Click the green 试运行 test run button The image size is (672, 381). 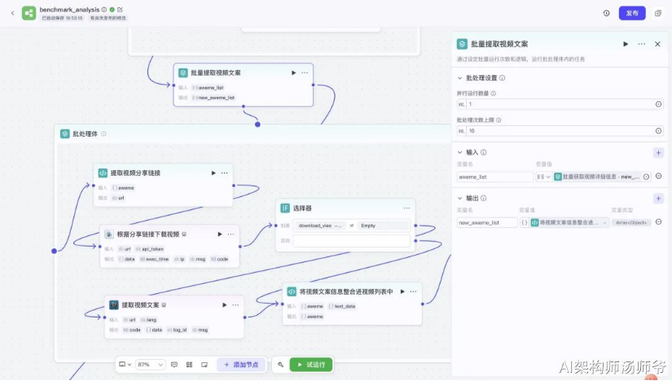tap(311, 365)
